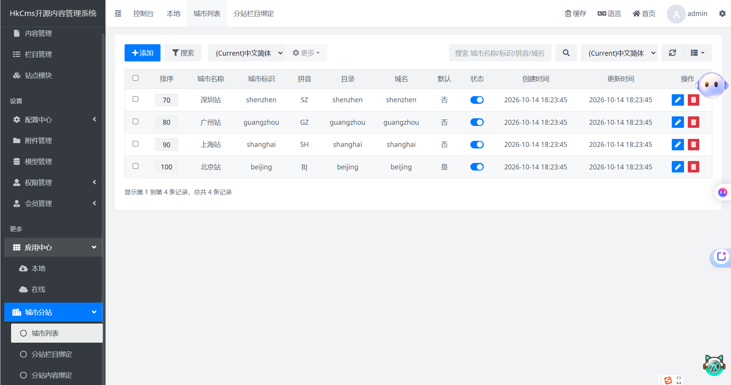
Task: Focus the 搜索 城市名称/标识/拼音/域名 input field
Action: [x=500, y=53]
